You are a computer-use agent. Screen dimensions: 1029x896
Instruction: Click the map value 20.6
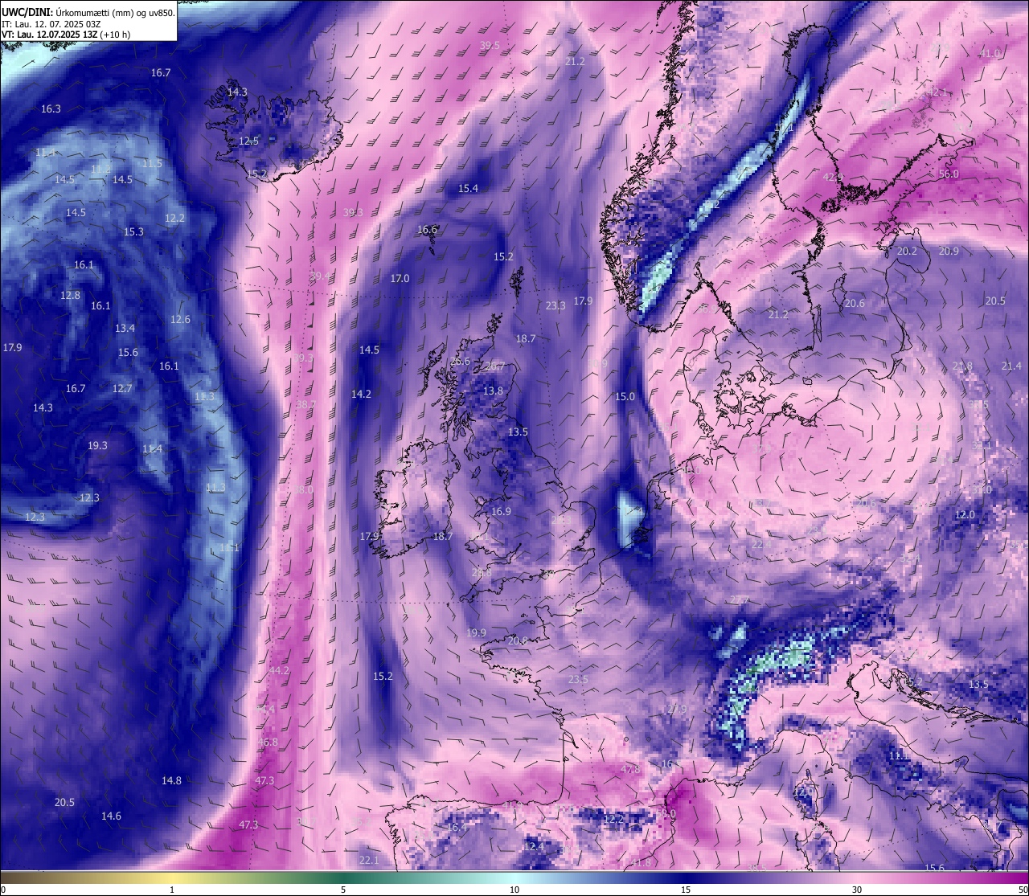(855, 303)
